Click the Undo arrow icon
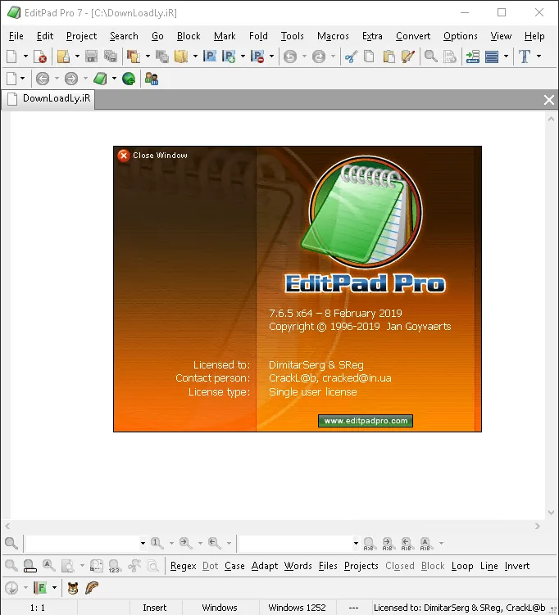This screenshot has width=559, height=615. [x=290, y=57]
